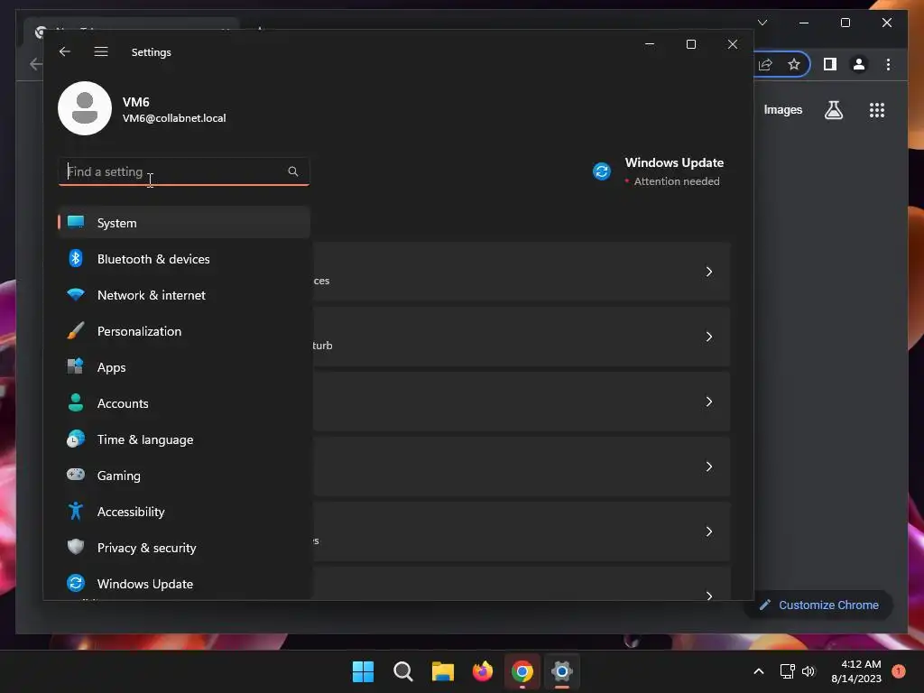Screen dimensions: 924x693
Task: Expand the row chevron ending in 'turb'
Action: pos(709,337)
